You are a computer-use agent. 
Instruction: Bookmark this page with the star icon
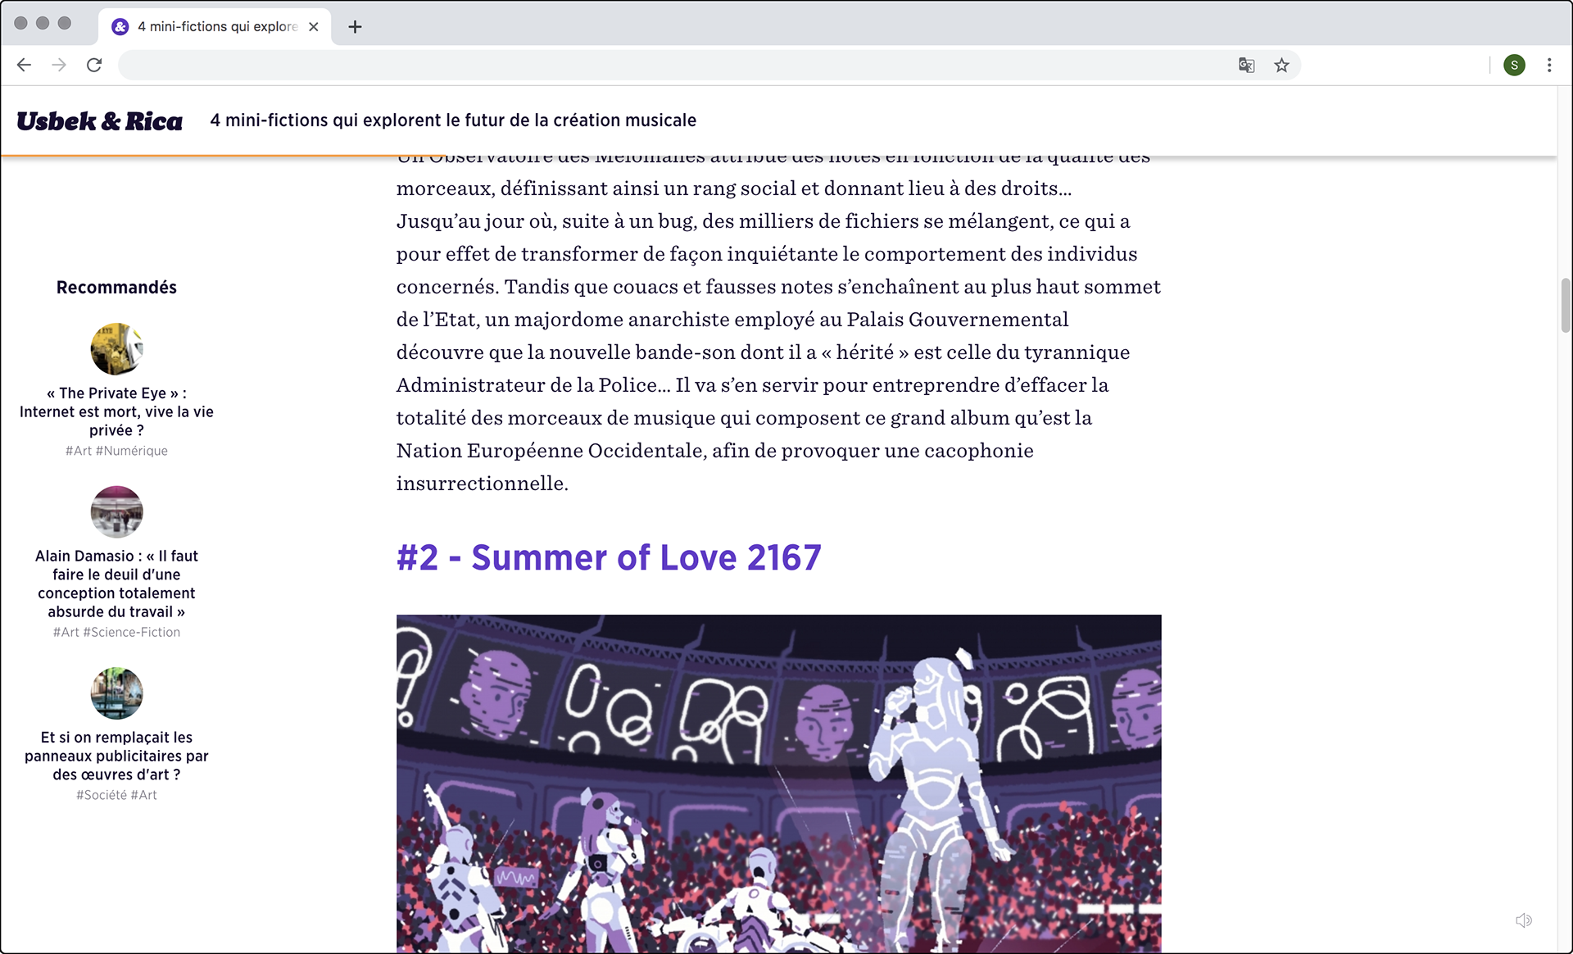1281,65
